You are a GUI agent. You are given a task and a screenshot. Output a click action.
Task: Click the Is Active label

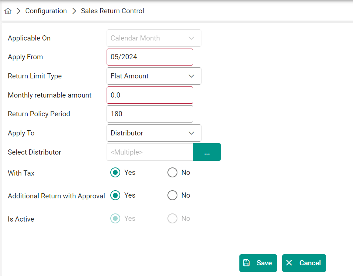[x=21, y=219]
